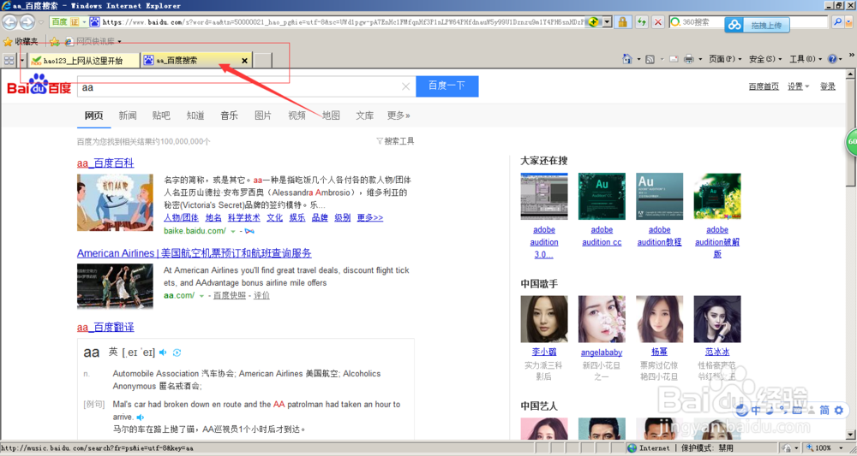Click 李小璐 portrait thumbnail
Screen dimensions: 857x456
pos(544,319)
